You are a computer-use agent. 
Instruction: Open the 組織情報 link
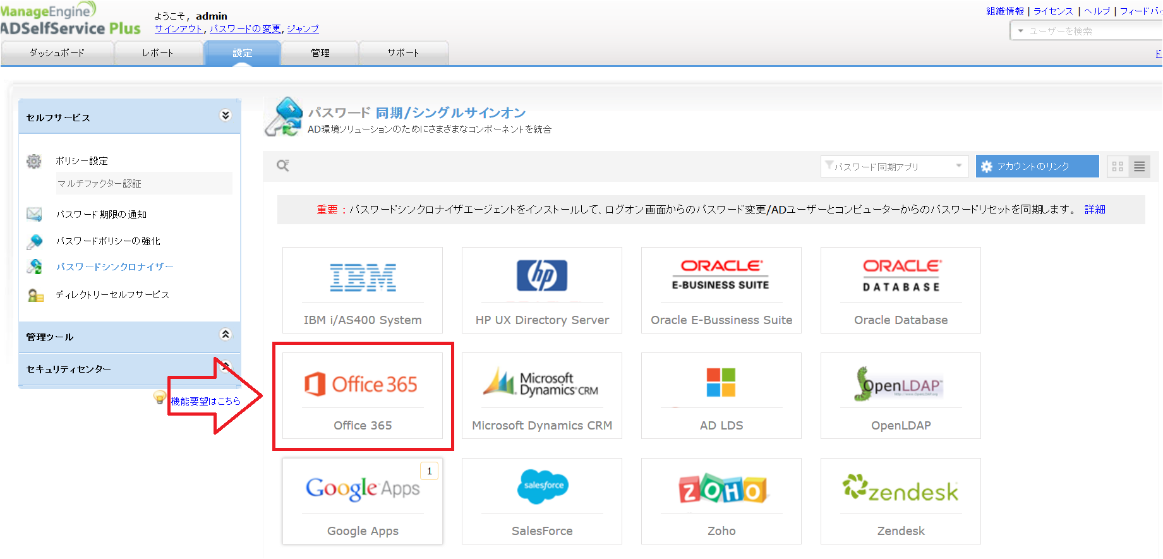point(1005,11)
